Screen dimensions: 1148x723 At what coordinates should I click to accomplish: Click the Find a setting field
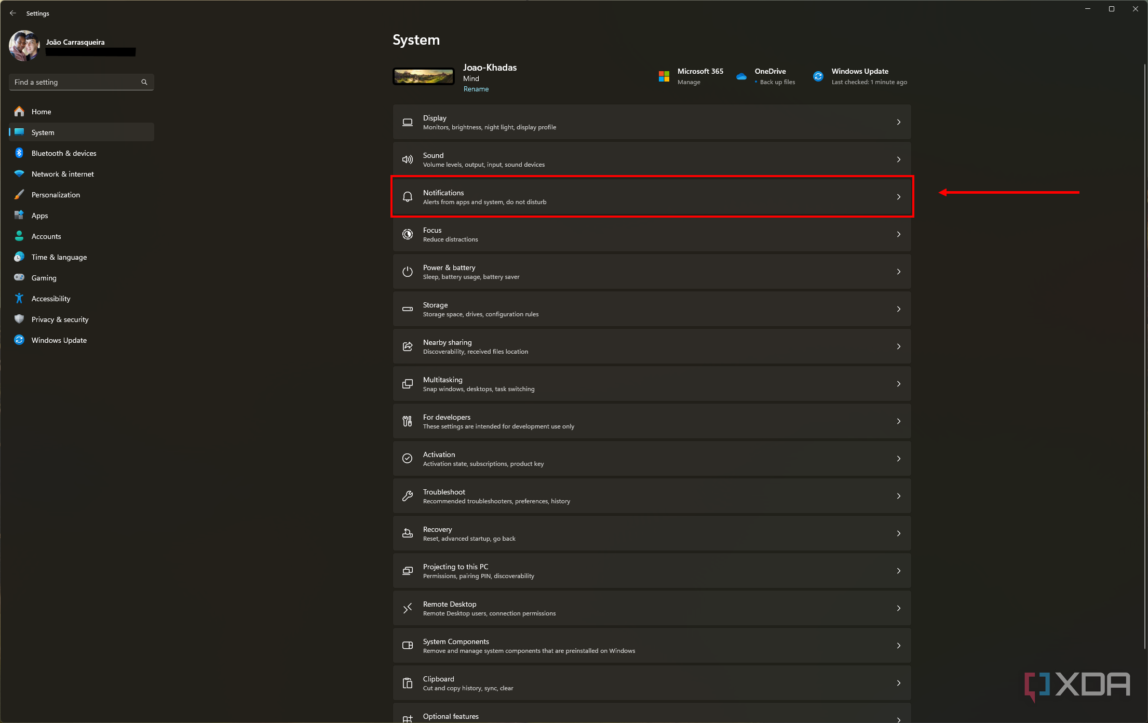click(x=82, y=82)
